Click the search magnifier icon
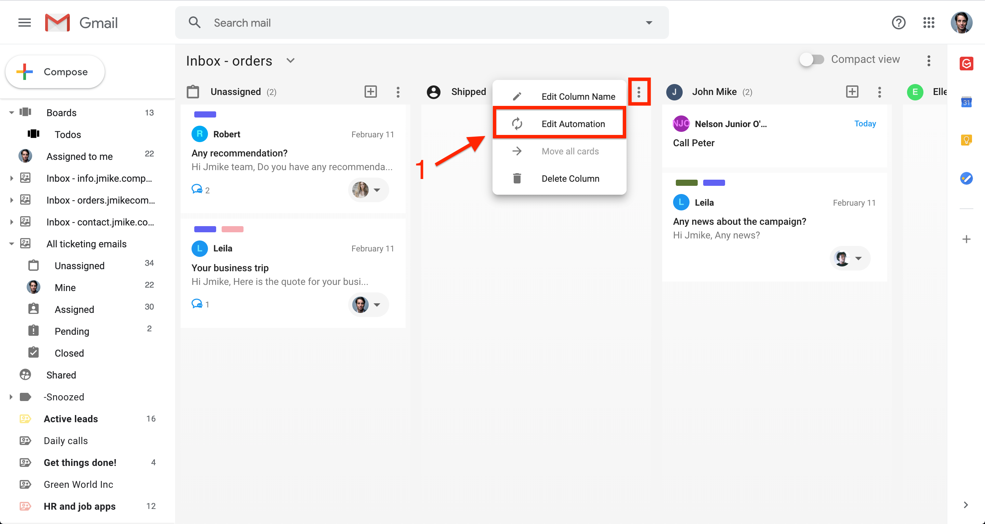The image size is (985, 524). tap(195, 23)
